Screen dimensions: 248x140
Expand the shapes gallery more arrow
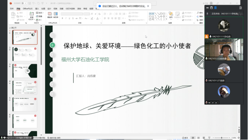pyautogui.click(x=166, y=19)
